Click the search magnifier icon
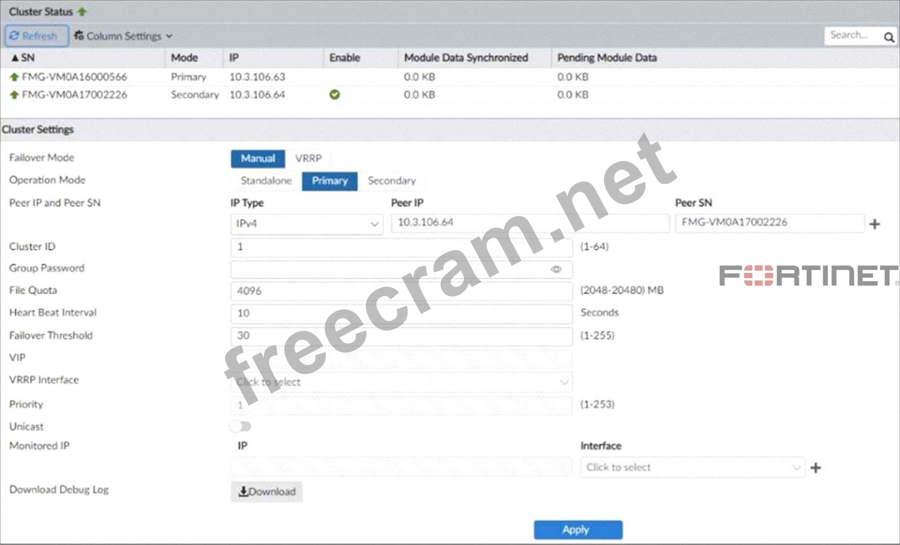 [x=889, y=37]
